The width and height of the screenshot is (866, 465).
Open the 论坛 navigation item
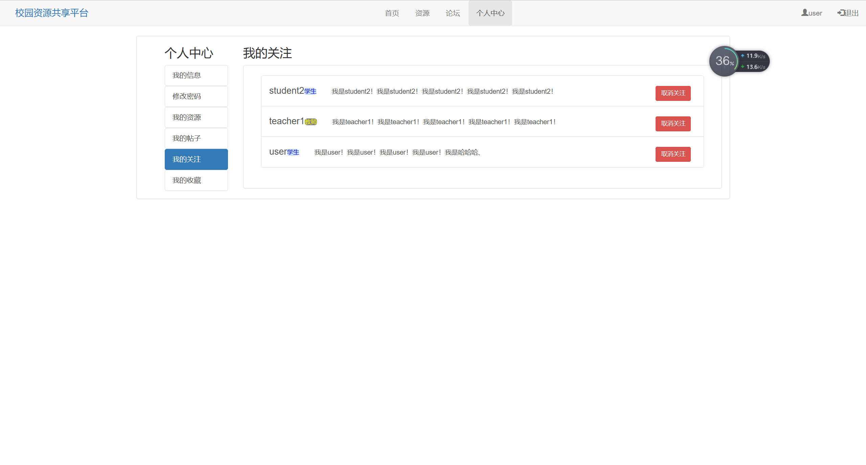(453, 13)
